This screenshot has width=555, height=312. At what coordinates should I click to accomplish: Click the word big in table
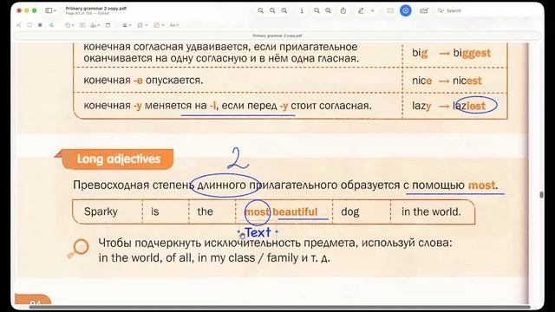click(420, 53)
